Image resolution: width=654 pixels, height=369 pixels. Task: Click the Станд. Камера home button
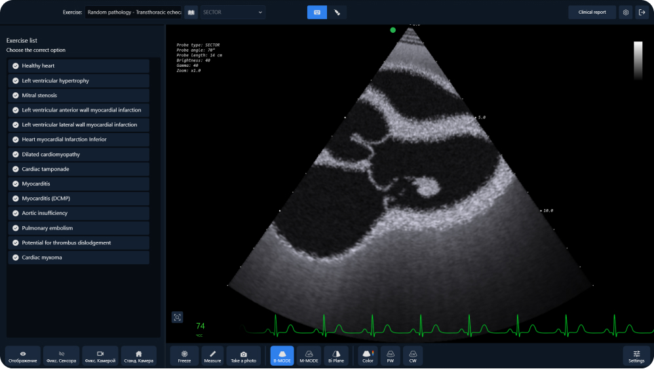coord(139,356)
